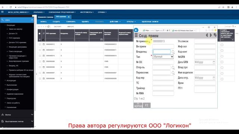Screen dimensions: 239x134
Task: Click the blue back arrow in popup window
Action: pos(136,30)
